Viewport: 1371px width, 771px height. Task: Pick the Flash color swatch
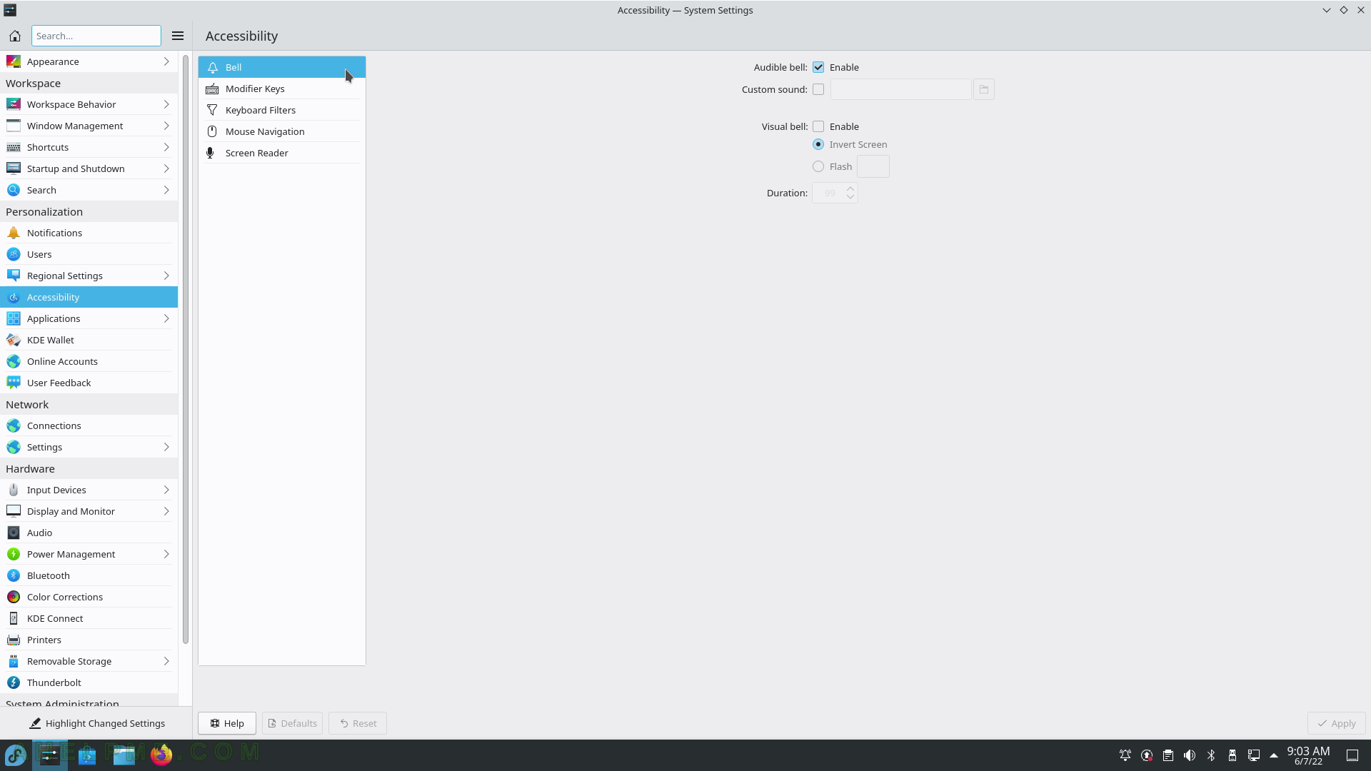point(873,166)
